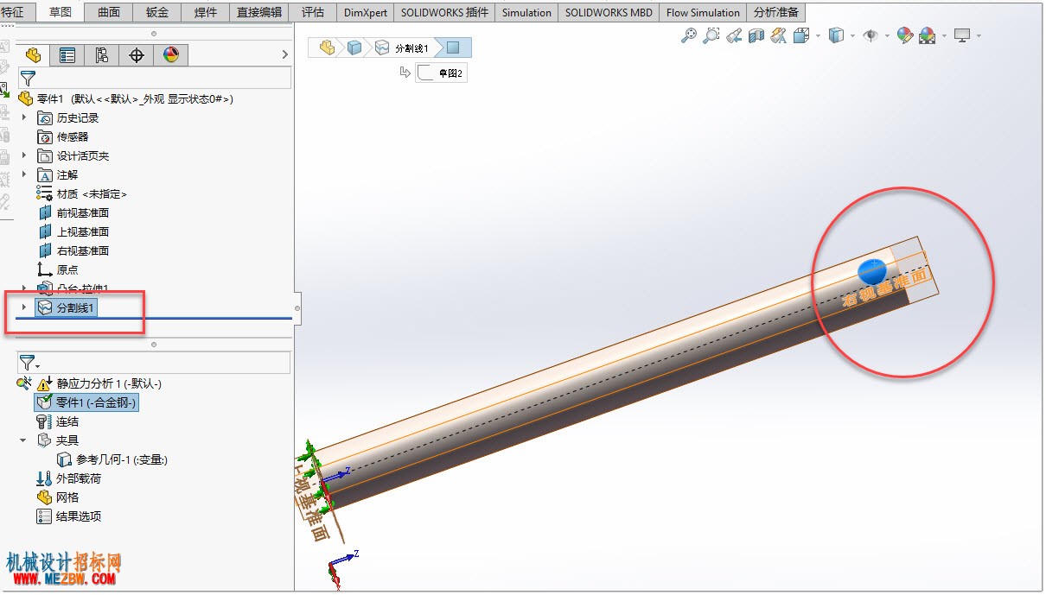The width and height of the screenshot is (1046, 595).
Task: Expand the 分割线1 feature node
Action: pos(24,307)
